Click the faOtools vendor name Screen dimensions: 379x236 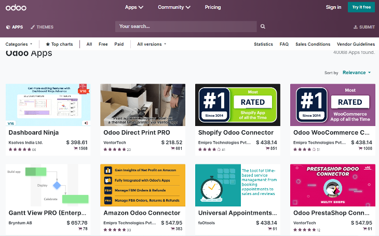tap(207, 223)
